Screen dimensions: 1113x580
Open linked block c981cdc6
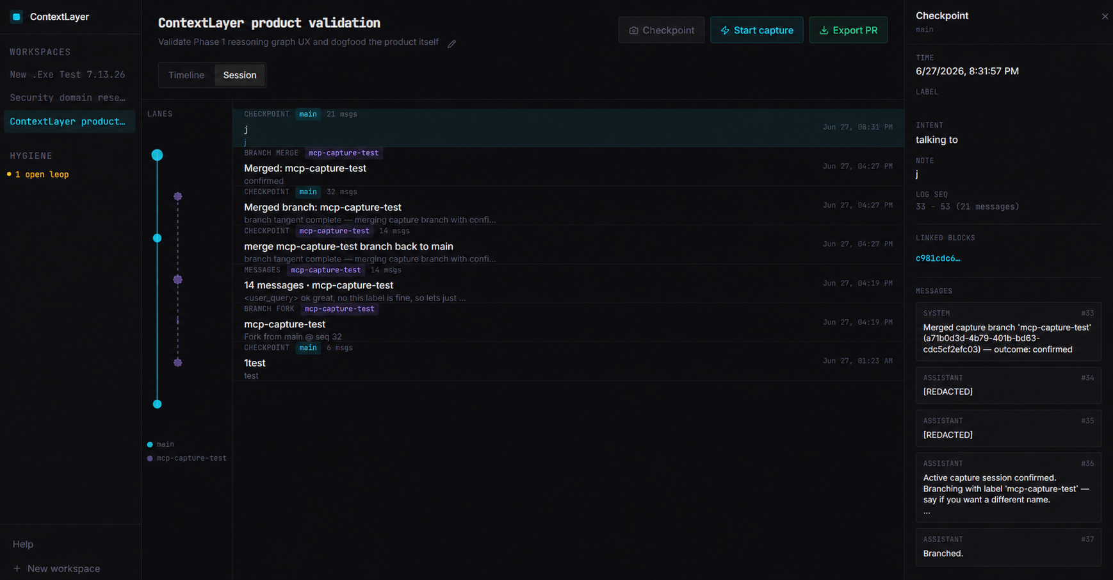938,258
